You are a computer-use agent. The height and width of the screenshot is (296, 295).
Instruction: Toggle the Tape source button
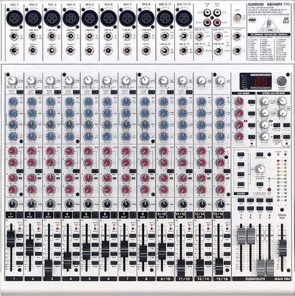tap(241, 155)
